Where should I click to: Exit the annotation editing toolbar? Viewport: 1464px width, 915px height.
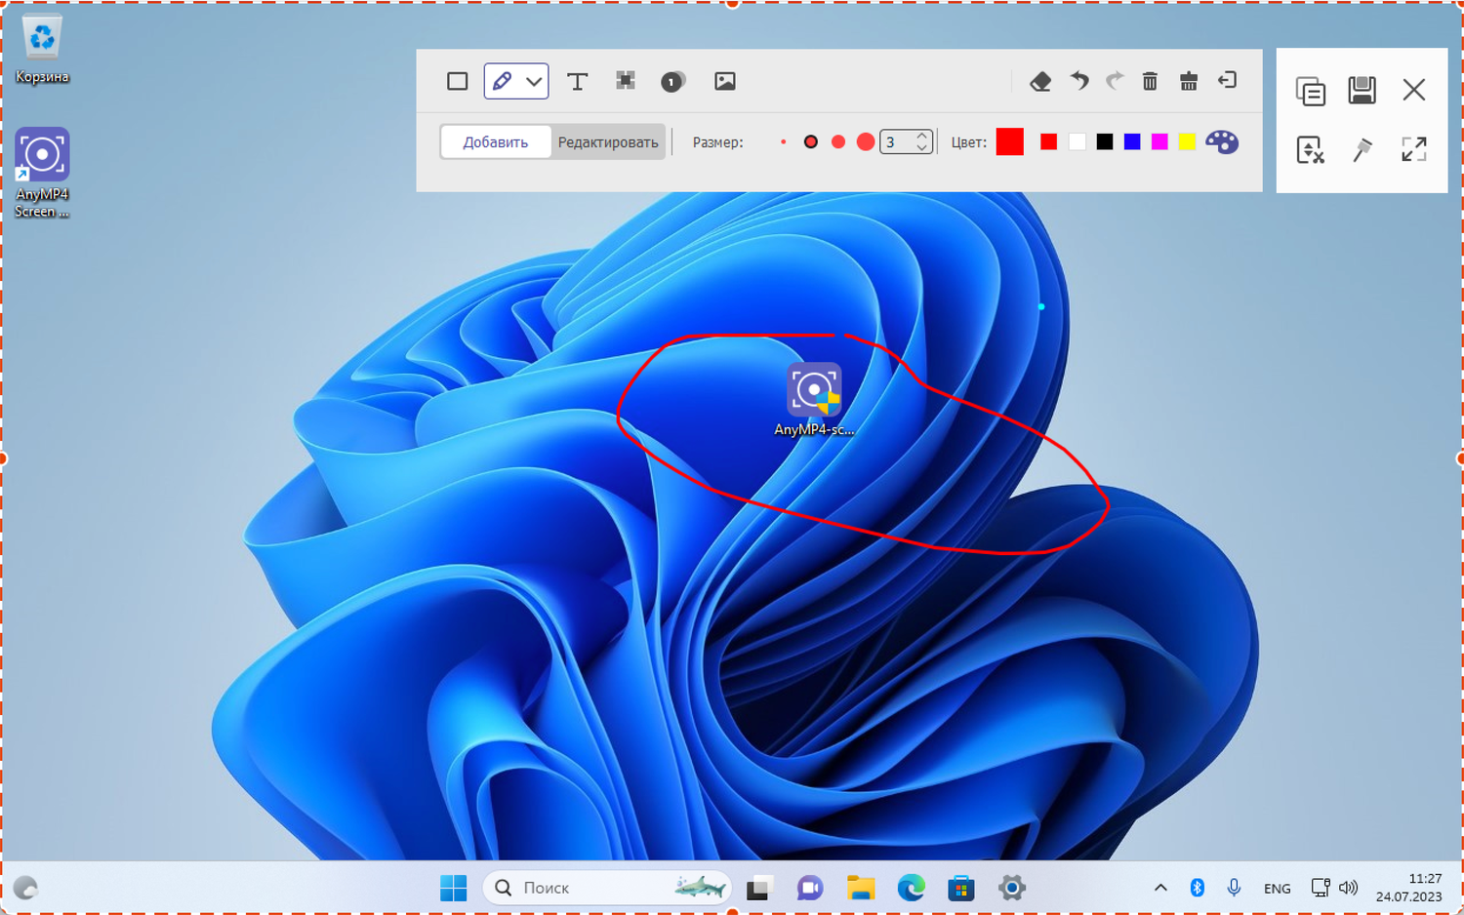click(1228, 80)
